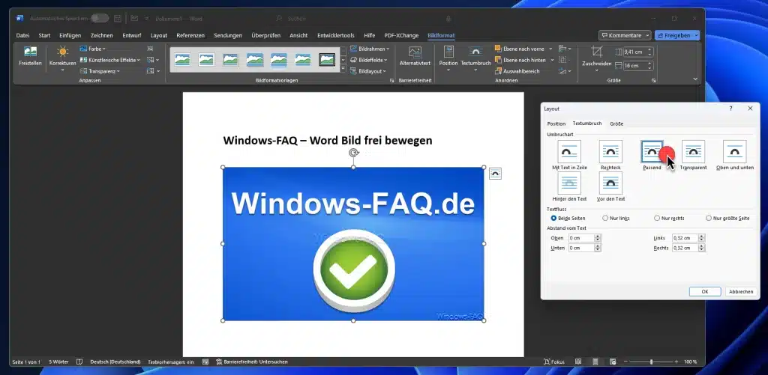Screen dimensions: 768x375
Task: Click the zoom out minus button
Action: point(626,362)
